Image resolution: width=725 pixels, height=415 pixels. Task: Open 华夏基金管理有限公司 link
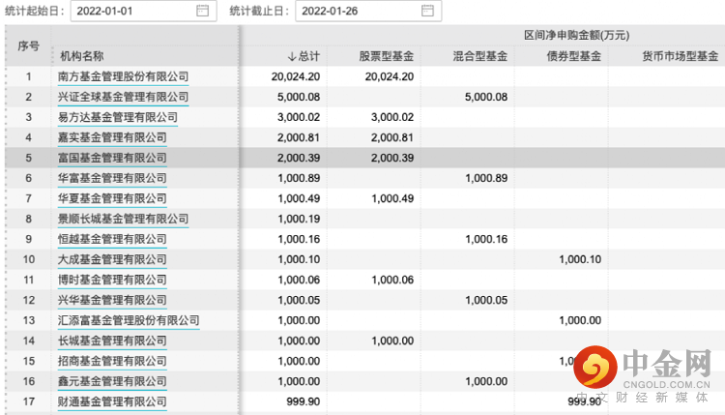(x=112, y=199)
